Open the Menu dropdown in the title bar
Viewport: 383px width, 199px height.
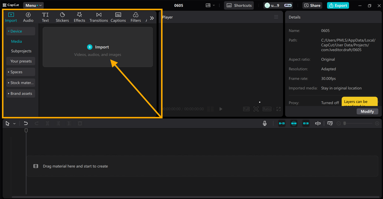[33, 5]
